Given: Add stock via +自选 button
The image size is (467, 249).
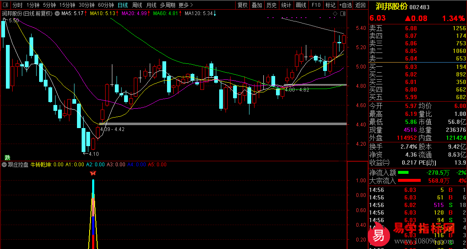Looking at the screenshot, I should [345, 5].
